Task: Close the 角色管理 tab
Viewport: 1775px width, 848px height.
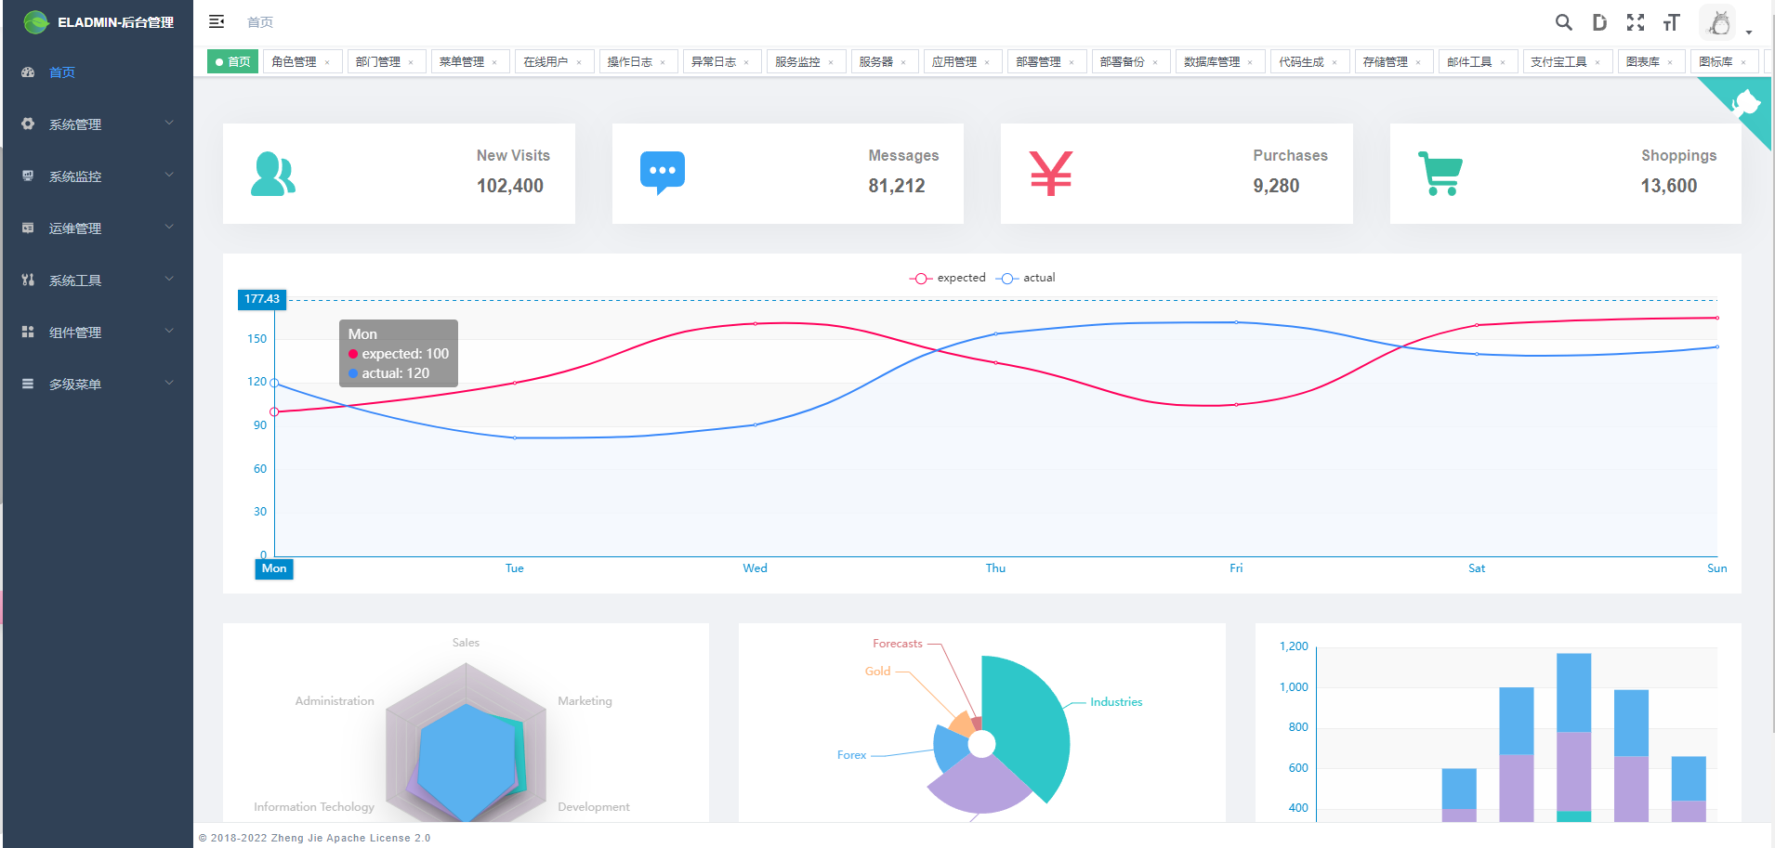Action: [x=327, y=62]
